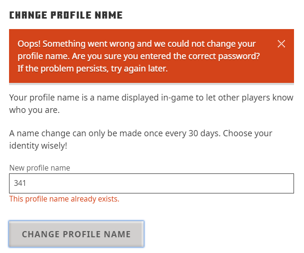
Task: Click the "identity wisely!" text line
Action: pos(38,145)
